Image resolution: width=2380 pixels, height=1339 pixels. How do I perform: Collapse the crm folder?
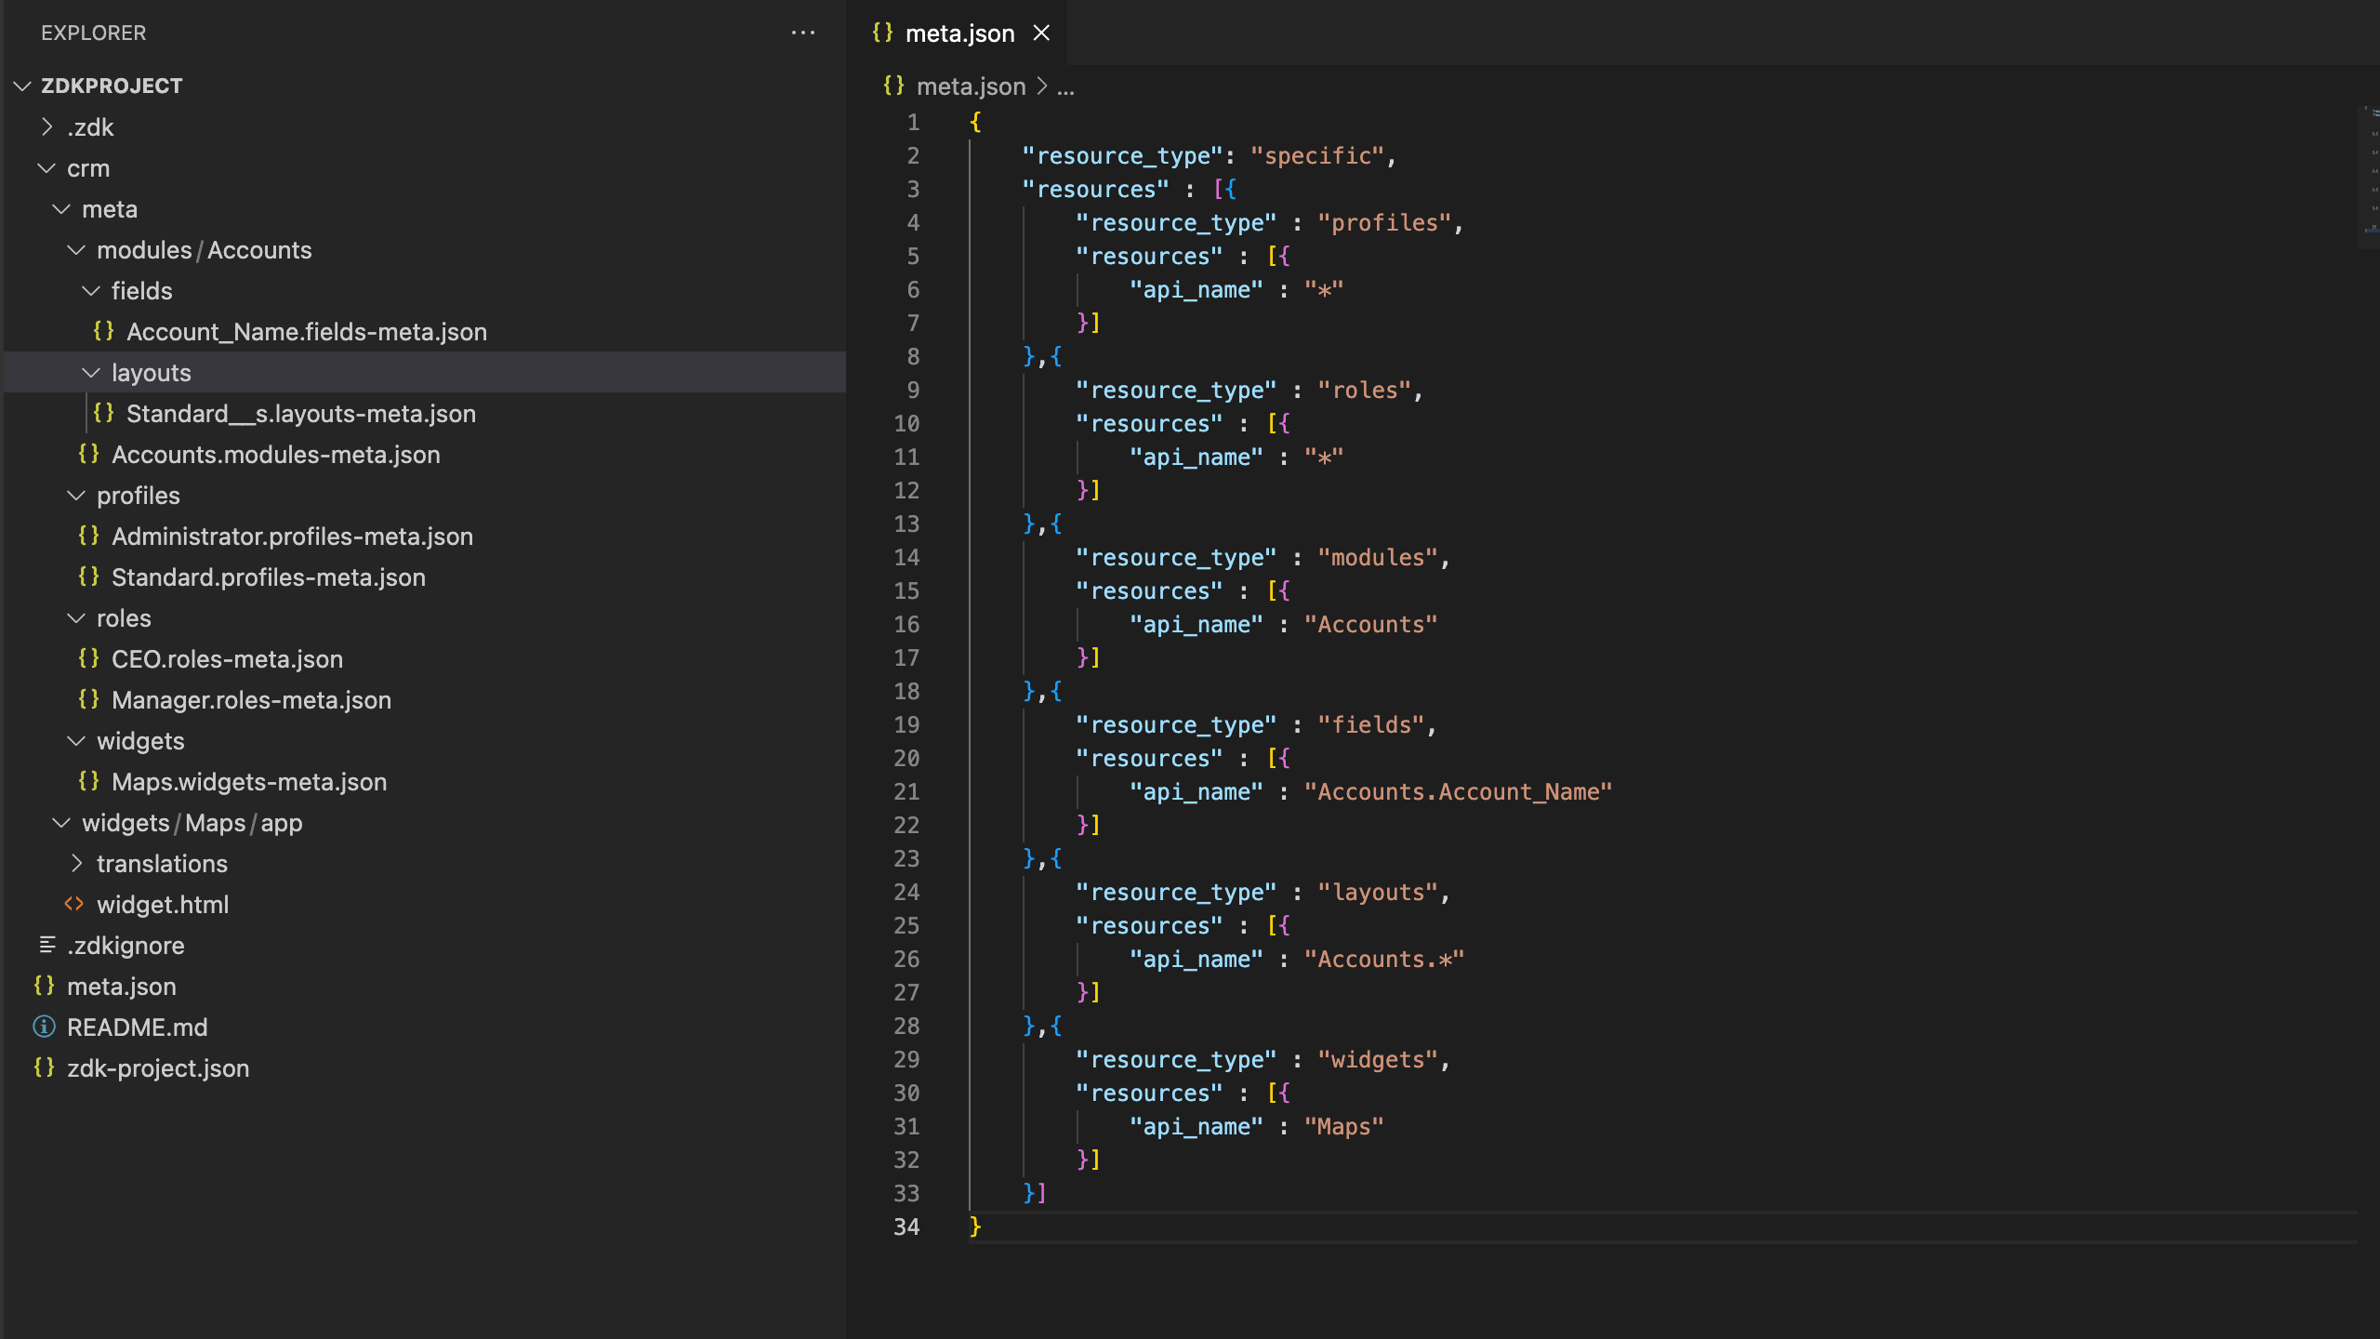(46, 167)
